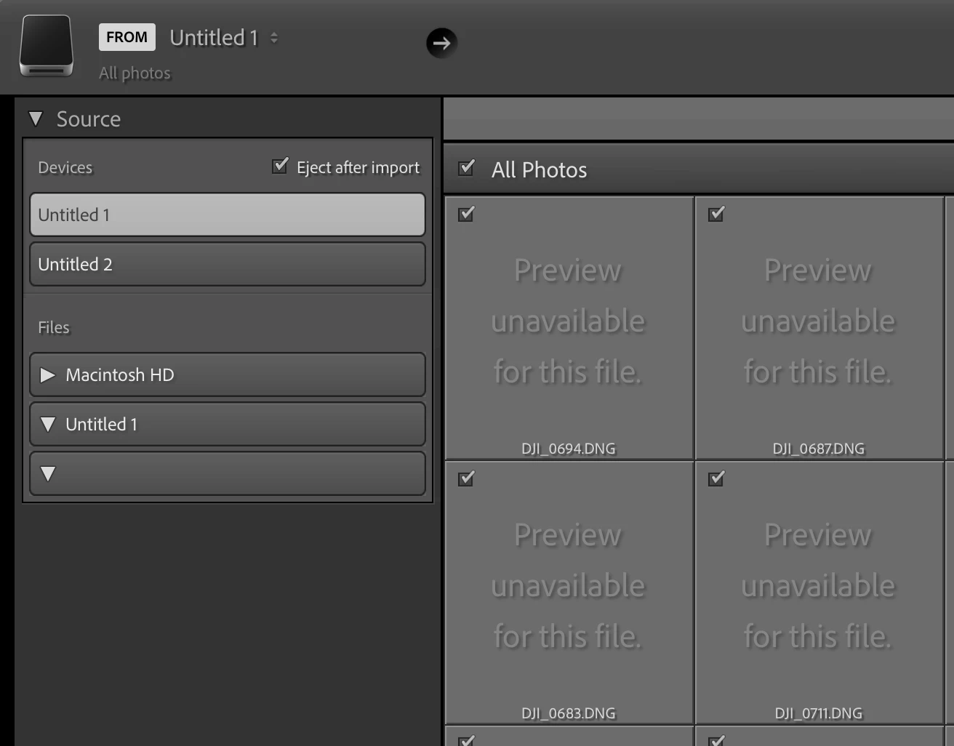Viewport: 954px width, 746px height.
Task: Click the FROM label button
Action: [127, 37]
